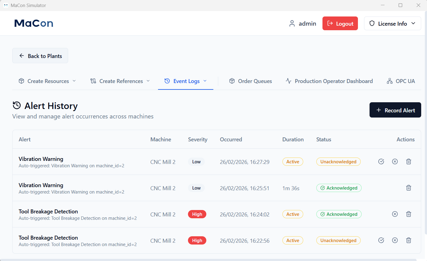Open the Production Operator Dashboard tab
Image resolution: width=427 pixels, height=261 pixels.
click(329, 81)
